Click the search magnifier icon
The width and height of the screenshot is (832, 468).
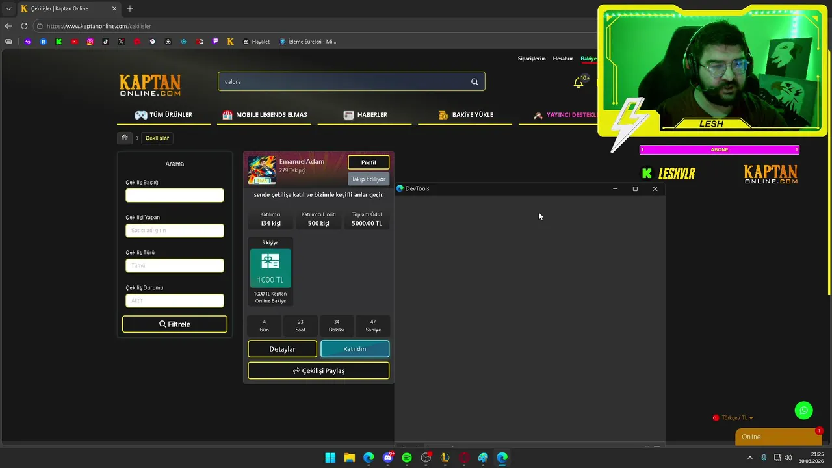[474, 82]
